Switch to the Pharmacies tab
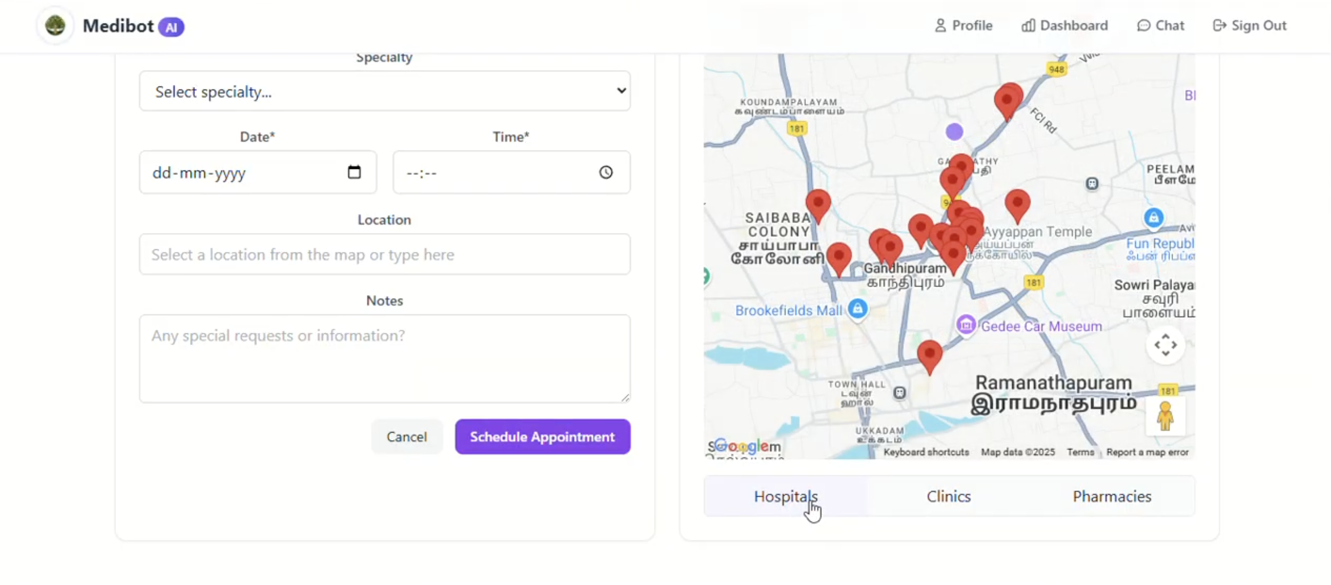The width and height of the screenshot is (1331, 585). pyautogui.click(x=1112, y=496)
